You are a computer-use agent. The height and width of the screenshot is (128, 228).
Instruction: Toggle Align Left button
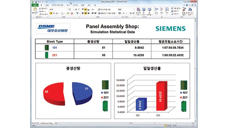pyautogui.click(x=83, y=13)
